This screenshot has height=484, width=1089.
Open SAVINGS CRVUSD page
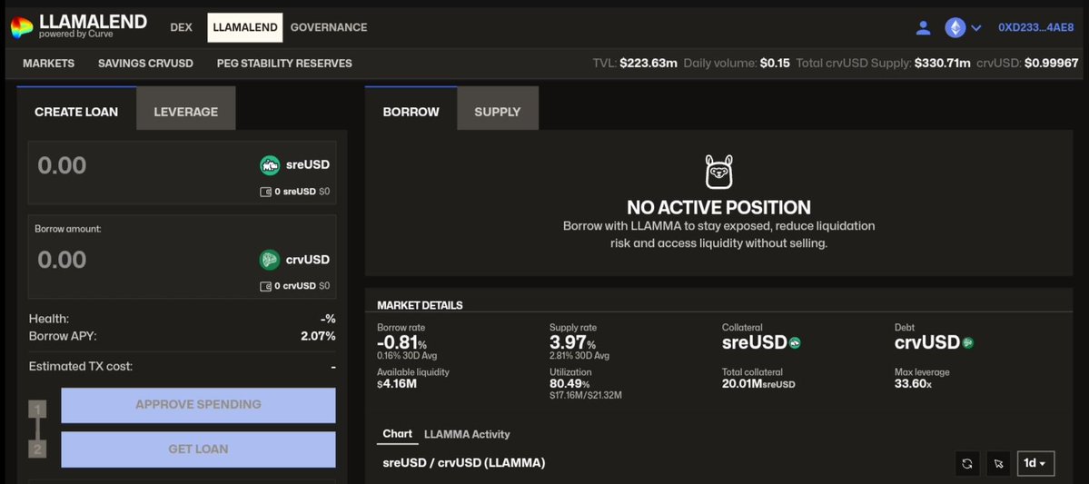tap(146, 64)
